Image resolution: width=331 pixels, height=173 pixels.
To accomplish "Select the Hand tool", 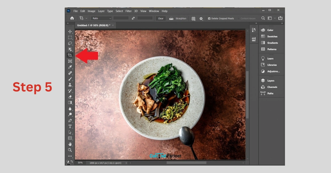I will [x=70, y=144].
